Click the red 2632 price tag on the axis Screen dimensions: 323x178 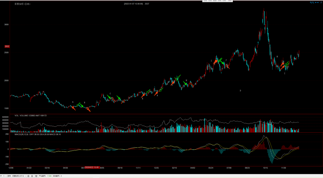click(7, 46)
